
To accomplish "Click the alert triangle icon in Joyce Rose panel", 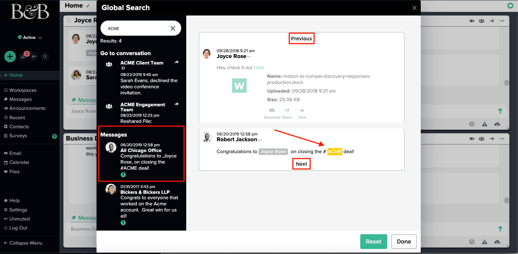I will [x=484, y=124].
